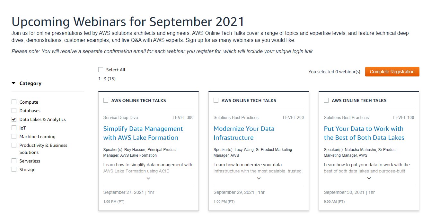
Task: Select the IoT category checkbox
Action: tap(14, 128)
